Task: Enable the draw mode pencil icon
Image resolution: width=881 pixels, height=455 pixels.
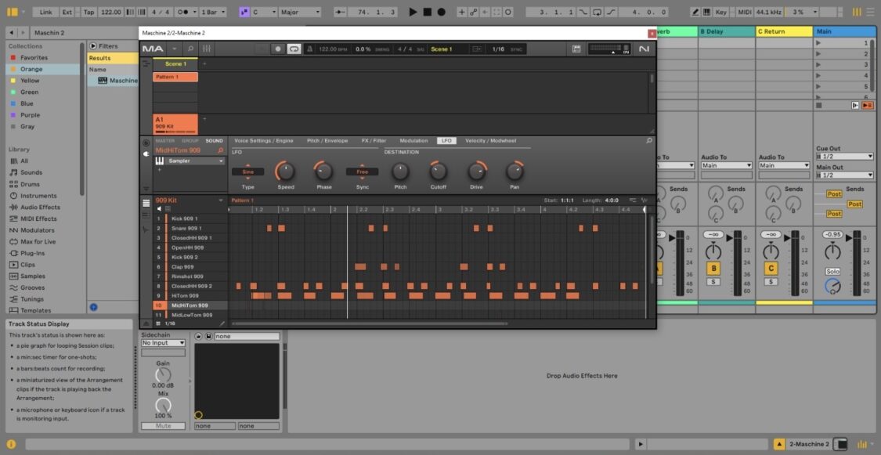Action: tap(695, 12)
